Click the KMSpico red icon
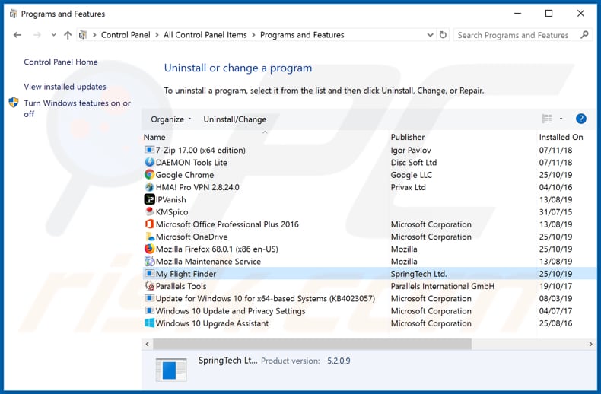The image size is (601, 394). (x=149, y=212)
